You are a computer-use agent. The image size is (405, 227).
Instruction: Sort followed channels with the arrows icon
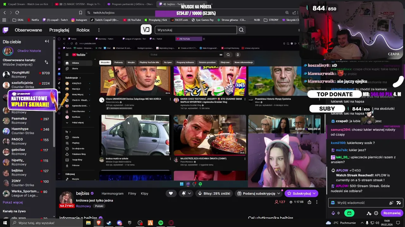click(47, 62)
